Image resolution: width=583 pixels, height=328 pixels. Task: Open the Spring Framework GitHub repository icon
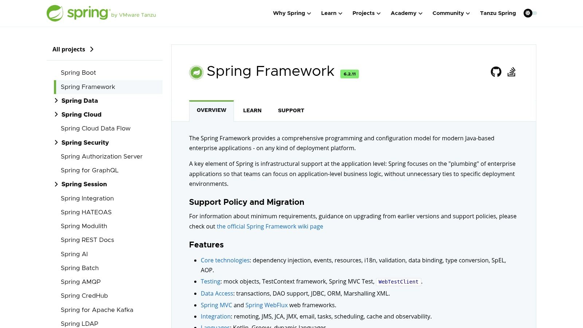pos(496,72)
